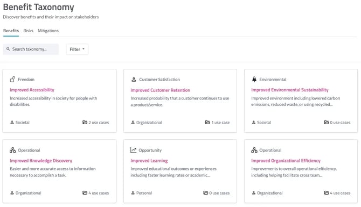The image size is (361, 207).
Task: Open Improved Knowledge Discovery benefit
Action: [41, 161]
